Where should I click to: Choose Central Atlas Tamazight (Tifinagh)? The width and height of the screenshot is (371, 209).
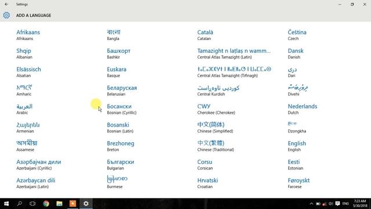click(234, 72)
